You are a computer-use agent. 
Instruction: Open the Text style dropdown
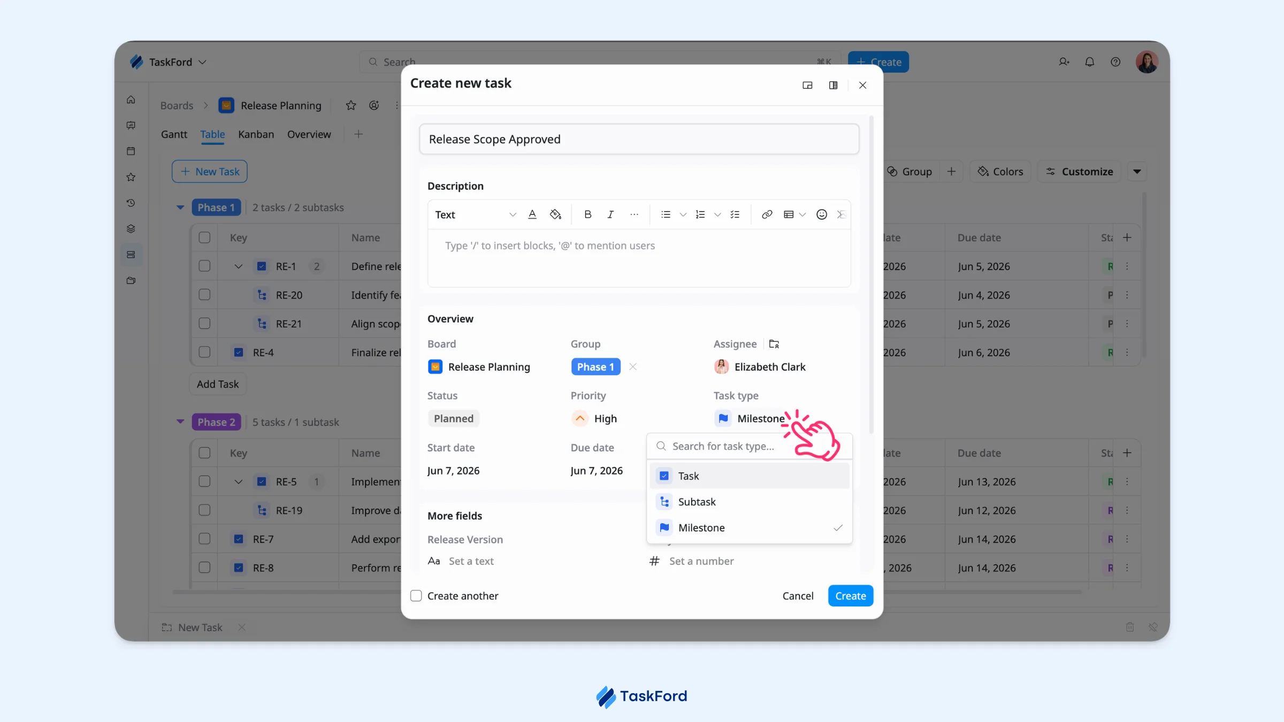pos(475,214)
